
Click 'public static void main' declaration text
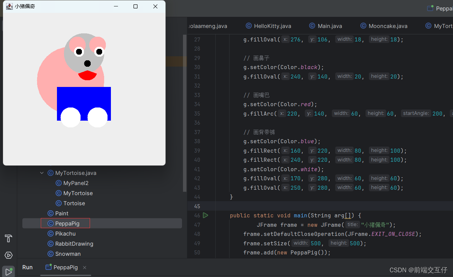[269, 215]
